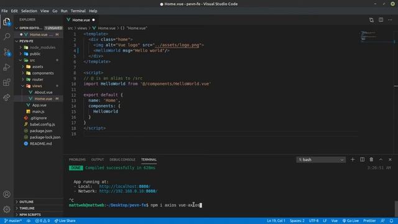The height and width of the screenshot is (224, 398).
Task: Follow the Network 192.168.0.10 terminal link
Action: click(x=128, y=191)
